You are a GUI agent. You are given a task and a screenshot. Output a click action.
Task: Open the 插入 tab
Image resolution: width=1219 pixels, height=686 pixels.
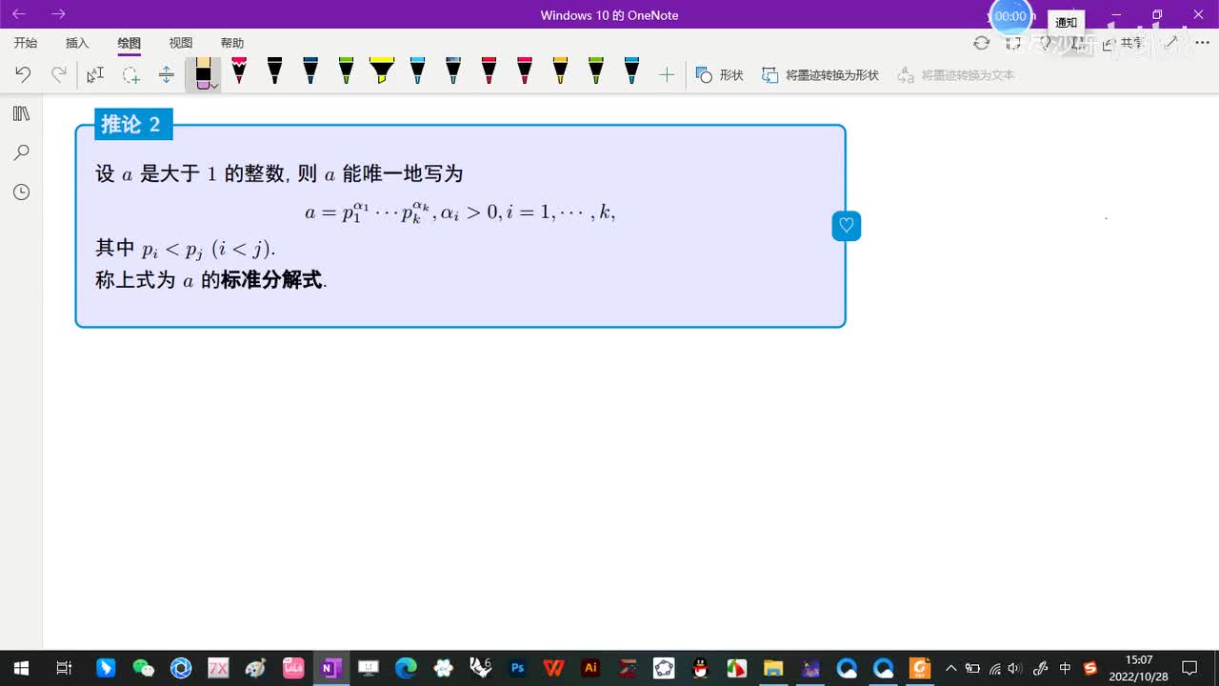[x=77, y=43]
